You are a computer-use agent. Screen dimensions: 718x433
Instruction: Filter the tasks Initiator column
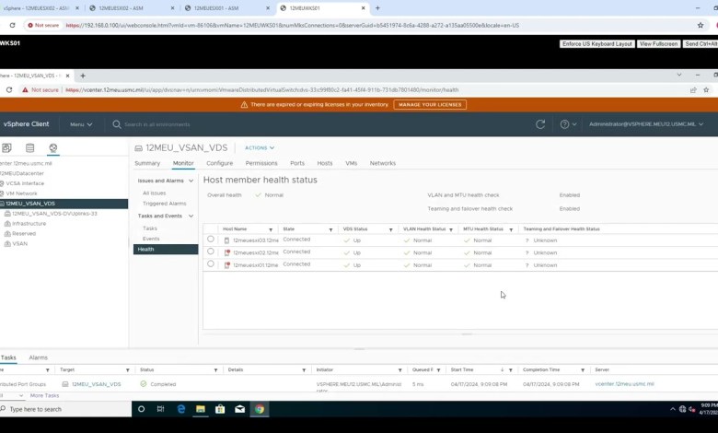pos(400,369)
